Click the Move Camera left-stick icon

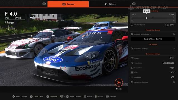(x=67, y=96)
